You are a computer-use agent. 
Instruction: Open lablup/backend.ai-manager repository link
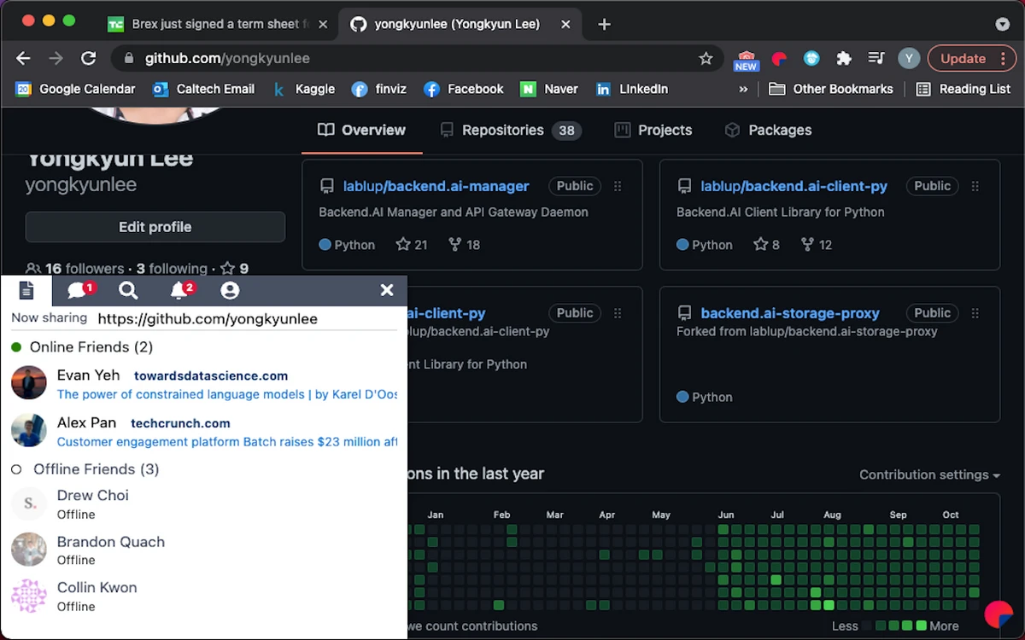point(436,186)
